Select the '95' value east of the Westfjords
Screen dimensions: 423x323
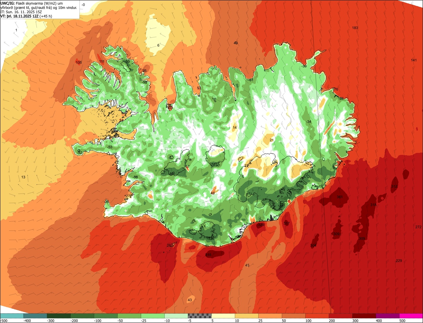144,71
